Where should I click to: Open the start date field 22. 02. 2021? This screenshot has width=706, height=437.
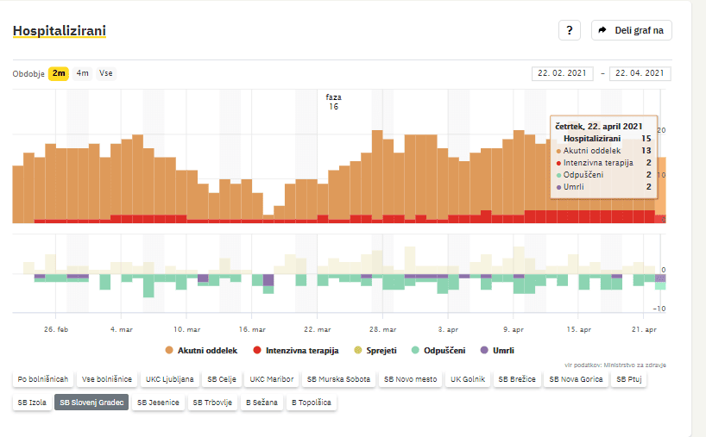(x=562, y=73)
